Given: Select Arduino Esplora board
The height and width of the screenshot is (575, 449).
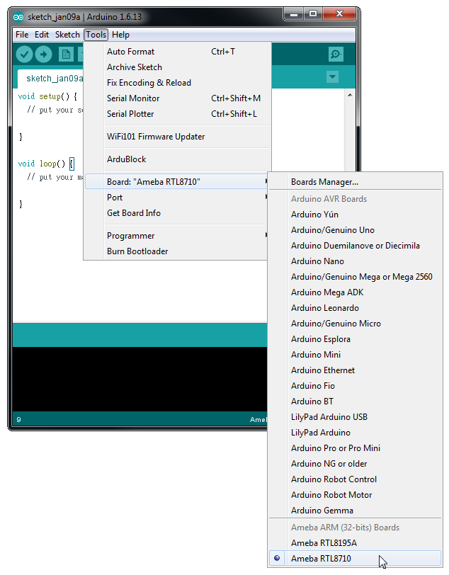Looking at the screenshot, I should tap(355, 339).
